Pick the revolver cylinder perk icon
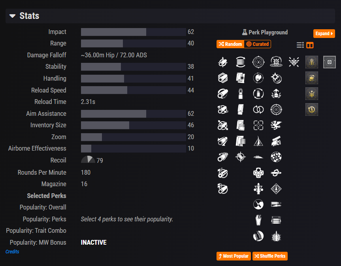Screen dimensions: 341x266 tap(258, 172)
